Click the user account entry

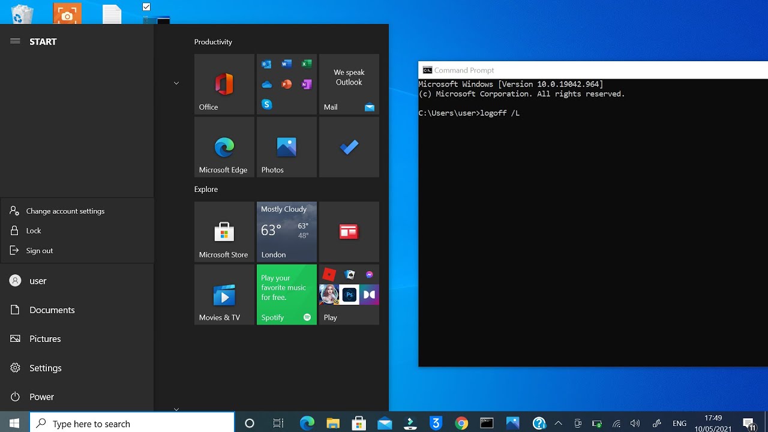(77, 281)
